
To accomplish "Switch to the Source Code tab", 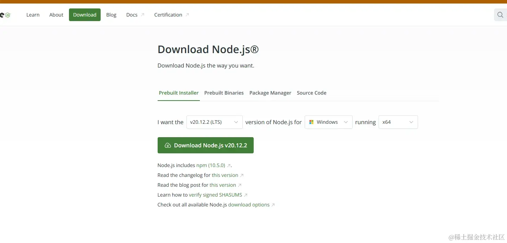I will tap(312, 93).
